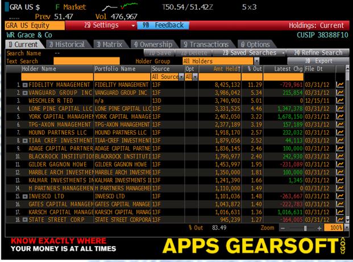Switch to the Ownership tab

pos(153,44)
